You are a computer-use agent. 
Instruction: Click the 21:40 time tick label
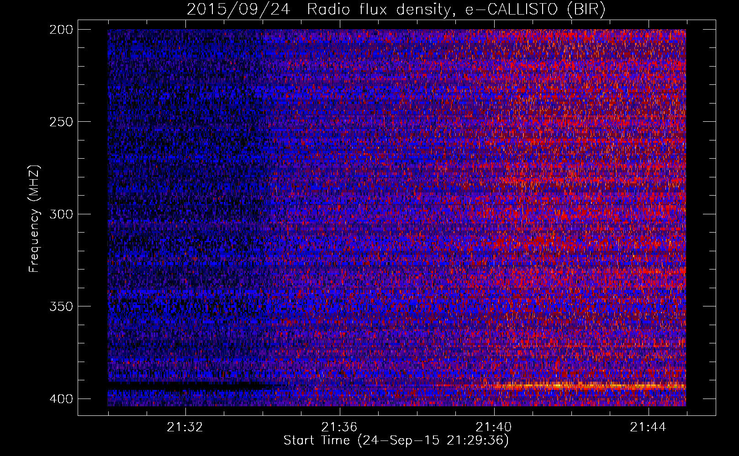click(494, 427)
